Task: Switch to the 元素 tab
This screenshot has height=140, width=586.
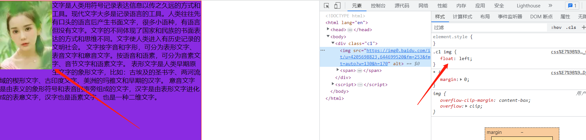Action: [x=357, y=5]
